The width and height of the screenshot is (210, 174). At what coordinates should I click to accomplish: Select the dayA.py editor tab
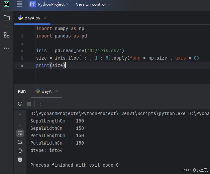click(x=32, y=18)
